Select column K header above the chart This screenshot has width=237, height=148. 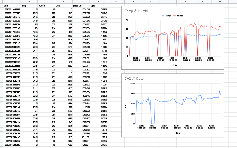click(x=186, y=2)
